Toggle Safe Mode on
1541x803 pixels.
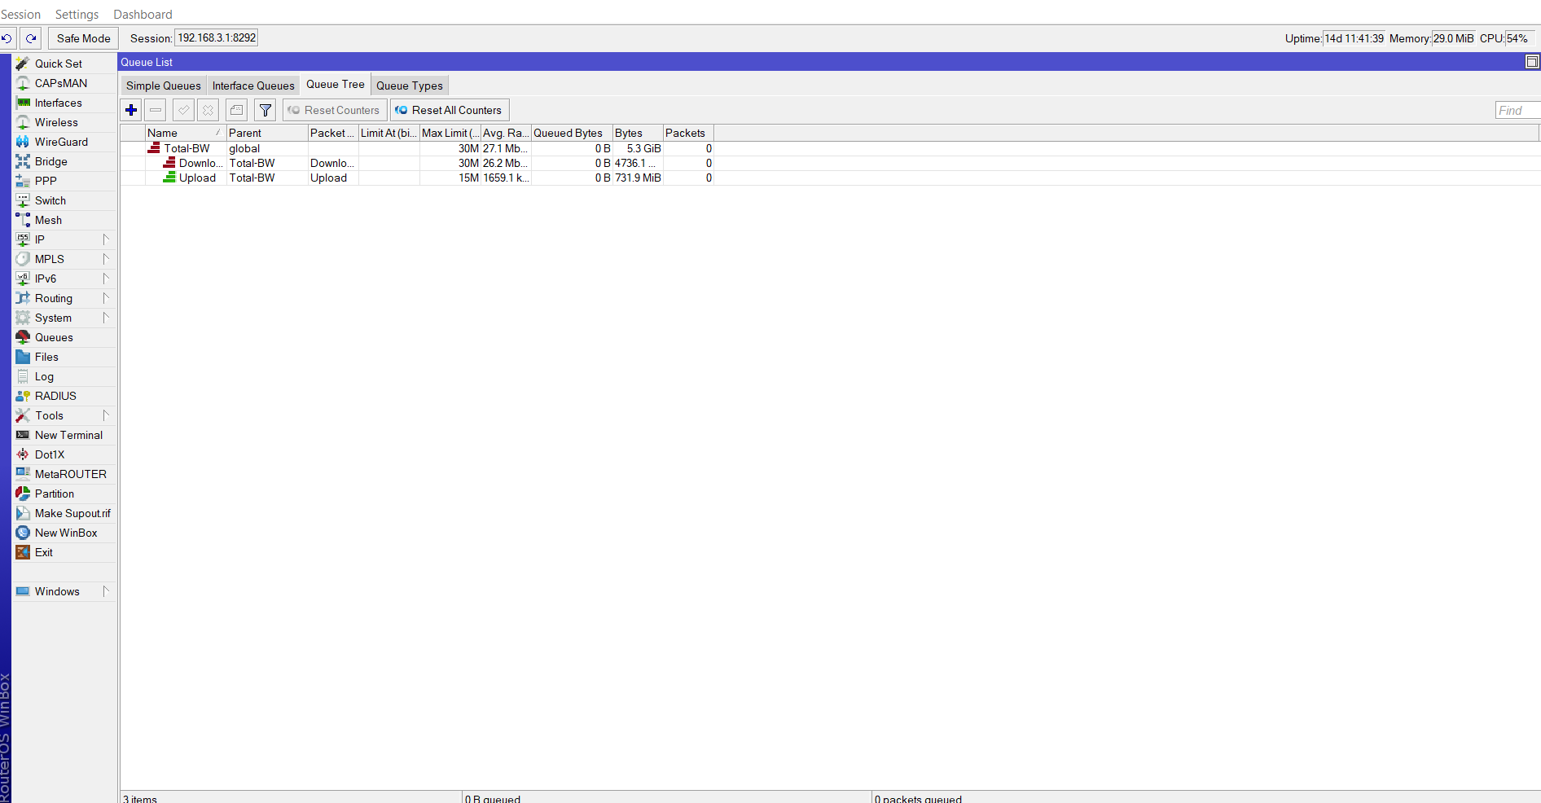pyautogui.click(x=82, y=37)
